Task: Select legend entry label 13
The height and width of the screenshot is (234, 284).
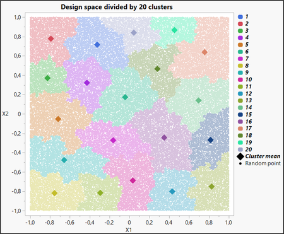Action: [x=249, y=100]
